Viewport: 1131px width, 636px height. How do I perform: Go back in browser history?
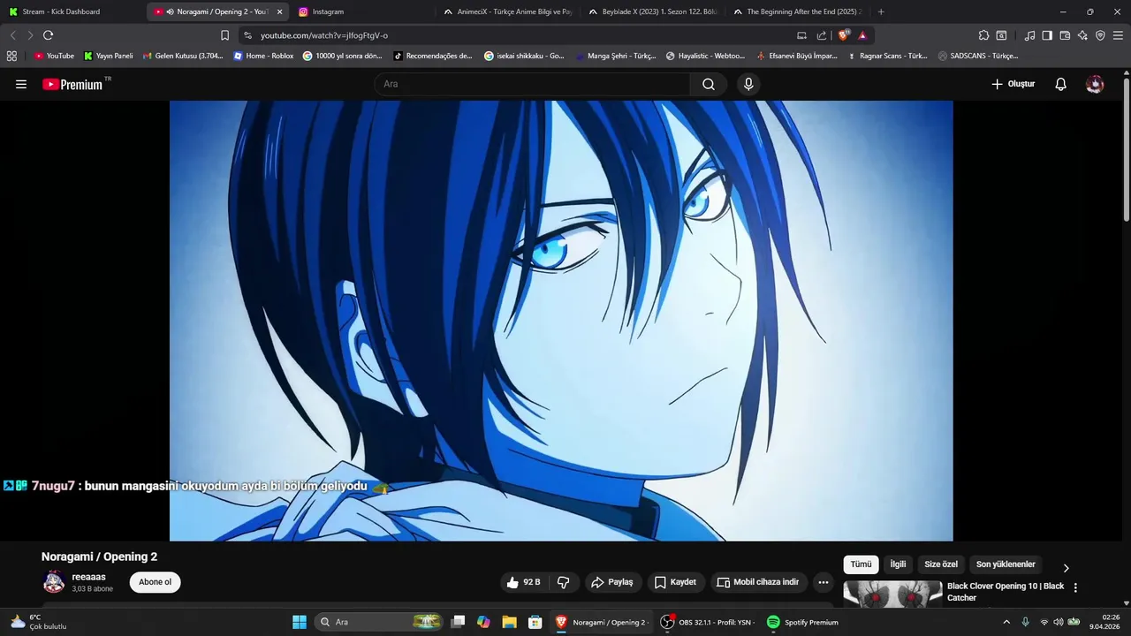click(12, 35)
